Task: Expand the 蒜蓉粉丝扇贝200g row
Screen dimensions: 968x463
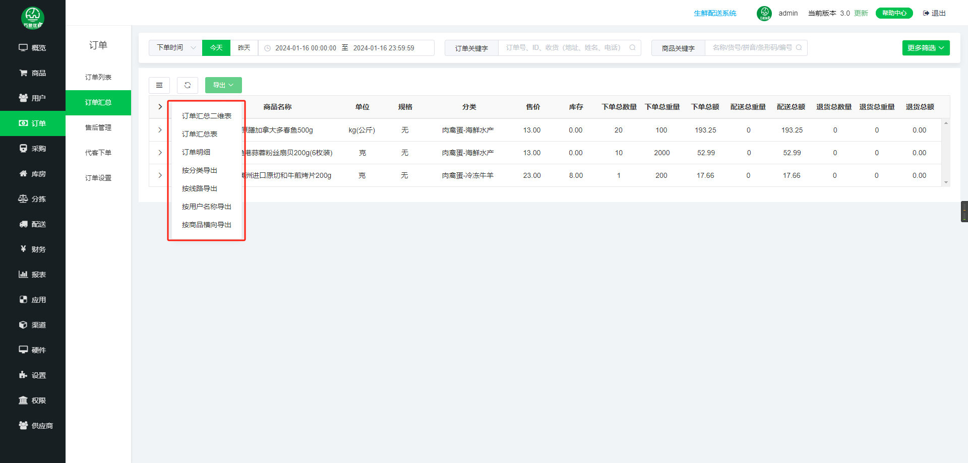Action: point(160,153)
